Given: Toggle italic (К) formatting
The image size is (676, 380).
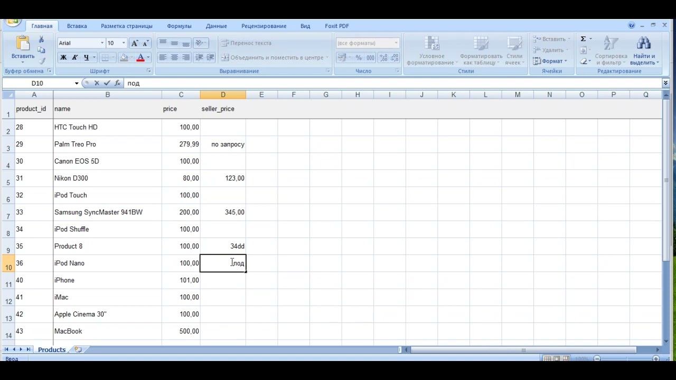Looking at the screenshot, I should pyautogui.click(x=74, y=58).
